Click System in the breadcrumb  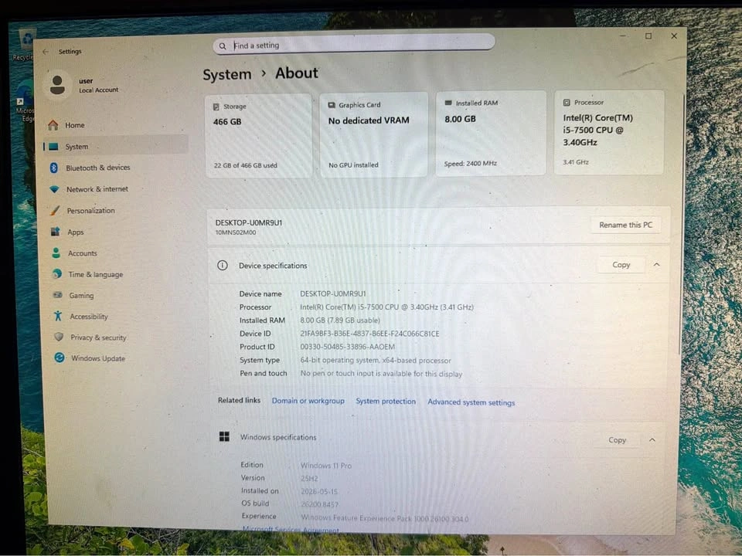tap(227, 75)
